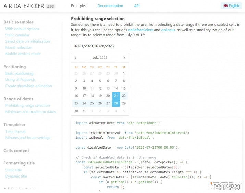Select July 15 in the calendar

124,88
